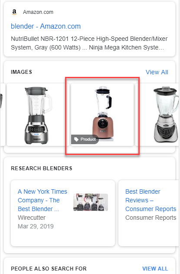Click the Product label badge

tap(85, 139)
